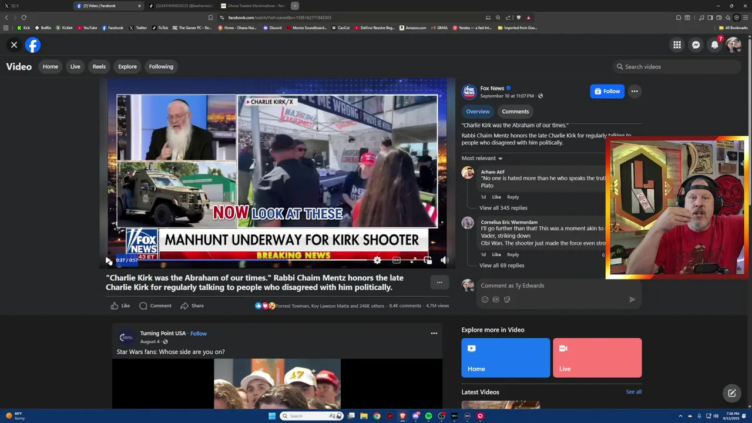Open the Following tab
The height and width of the screenshot is (423, 752).
tap(161, 66)
